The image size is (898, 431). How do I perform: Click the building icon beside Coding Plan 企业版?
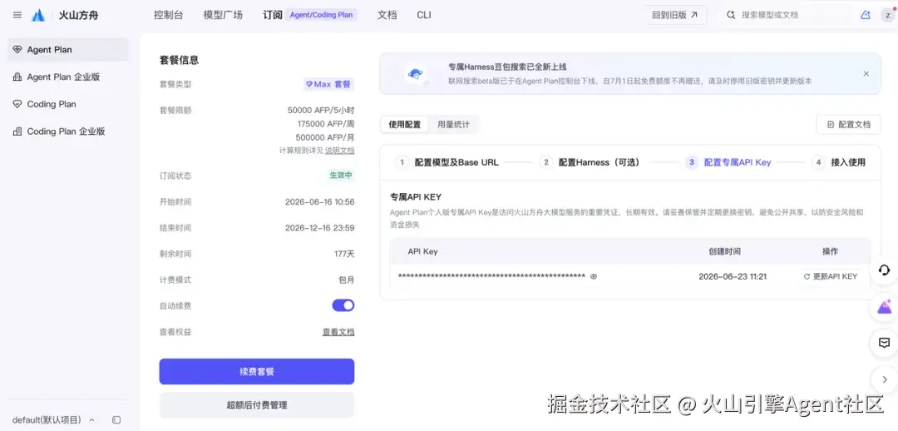tap(17, 131)
